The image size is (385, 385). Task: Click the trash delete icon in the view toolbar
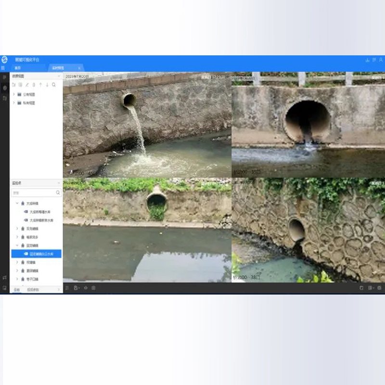coord(34,85)
